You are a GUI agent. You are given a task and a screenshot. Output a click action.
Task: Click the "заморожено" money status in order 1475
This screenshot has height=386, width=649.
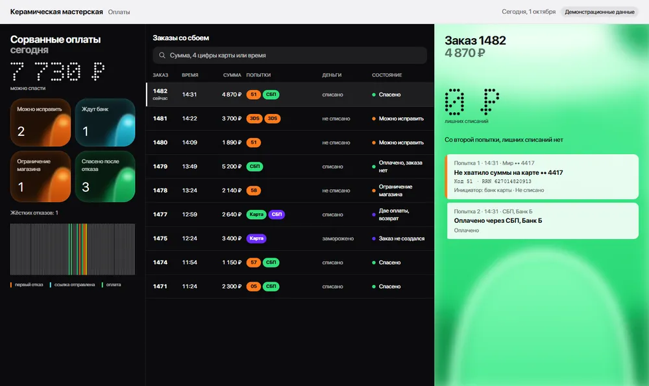(x=337, y=238)
